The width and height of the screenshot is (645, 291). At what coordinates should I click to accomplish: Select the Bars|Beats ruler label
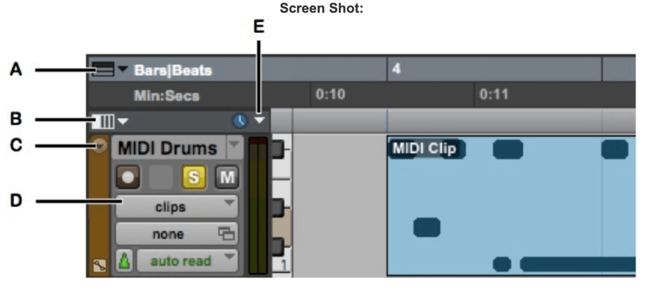pos(173,70)
